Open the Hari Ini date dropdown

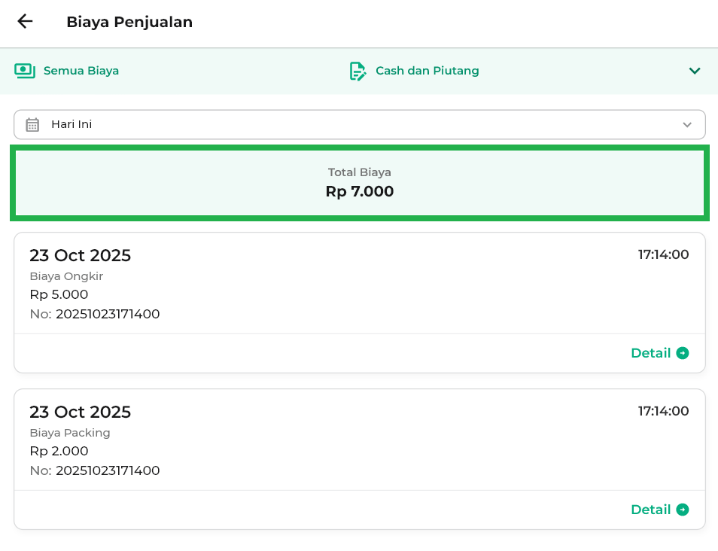358,125
